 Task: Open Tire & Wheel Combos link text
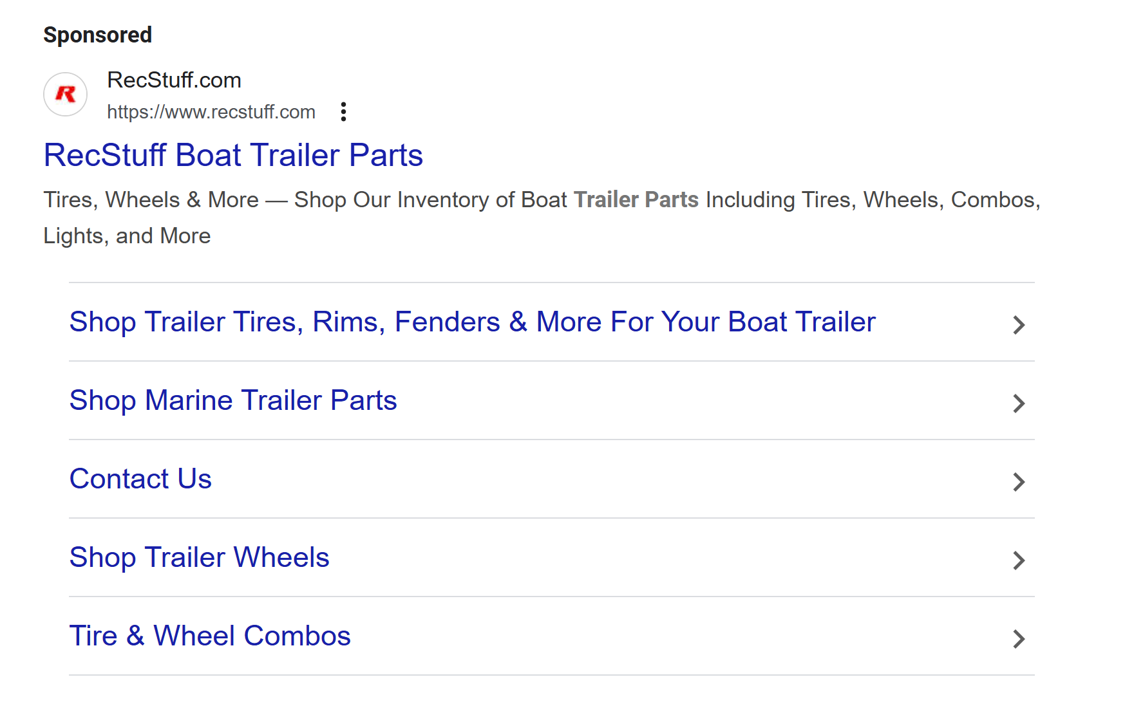[210, 636]
